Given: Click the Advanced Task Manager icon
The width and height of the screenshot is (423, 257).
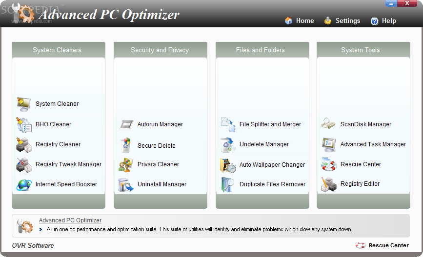Looking at the screenshot, I should 329,144.
